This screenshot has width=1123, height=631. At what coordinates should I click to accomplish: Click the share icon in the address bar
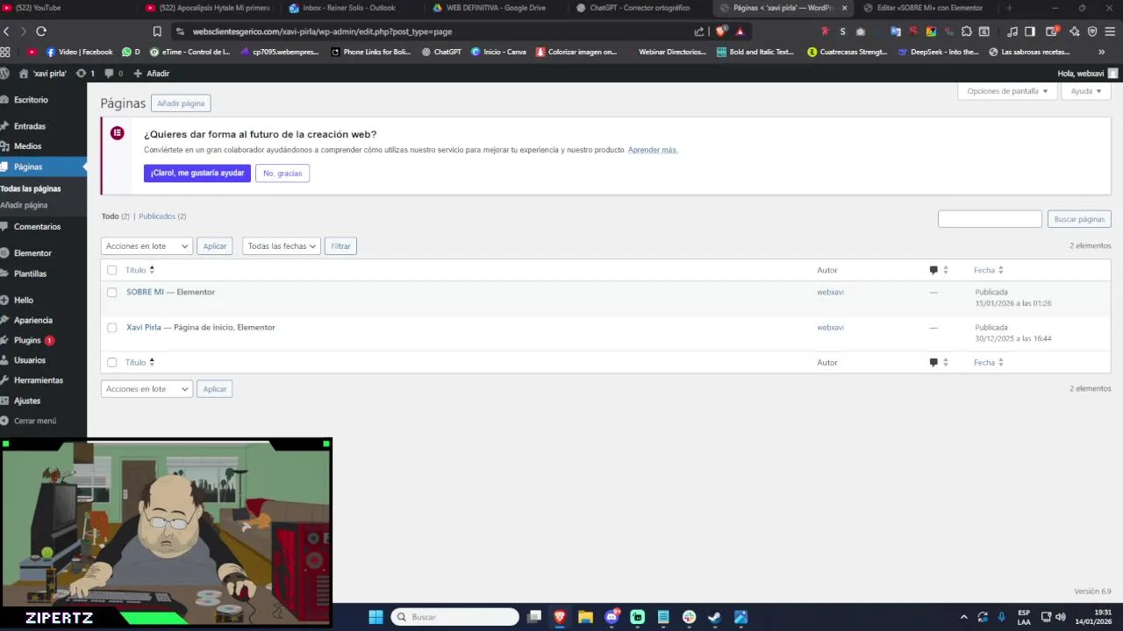699,32
